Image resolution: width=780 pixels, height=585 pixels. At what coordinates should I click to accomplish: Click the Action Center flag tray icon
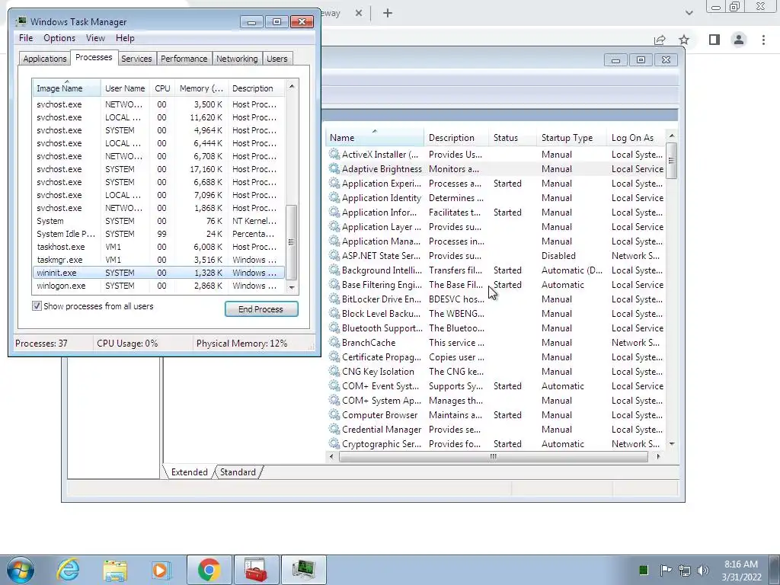click(666, 570)
